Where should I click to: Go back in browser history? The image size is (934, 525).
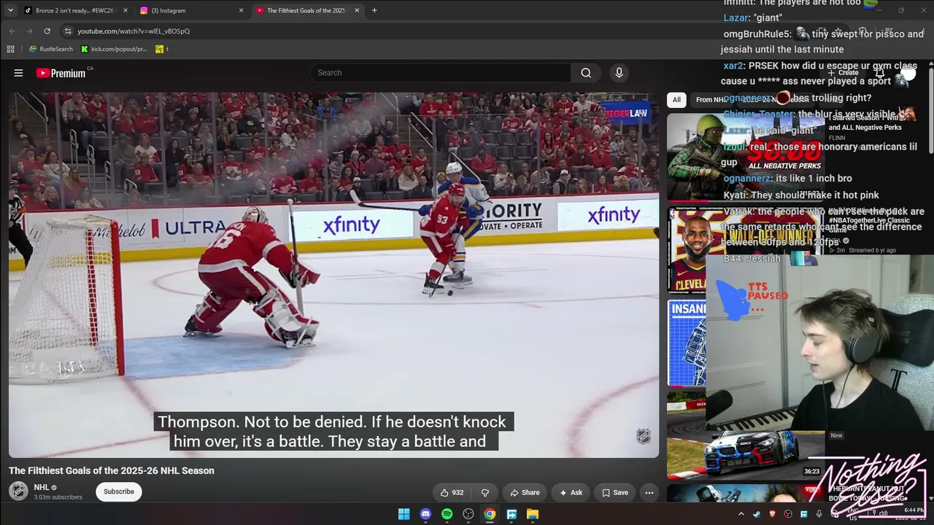point(12,31)
